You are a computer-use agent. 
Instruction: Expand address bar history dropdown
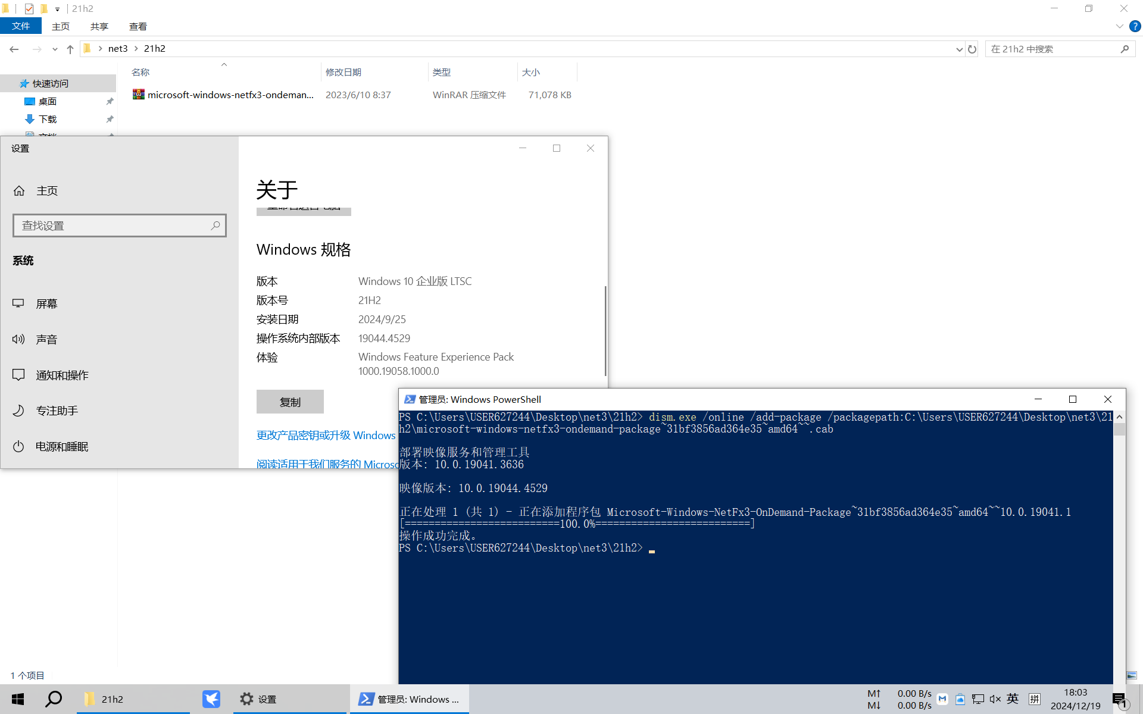pos(959,49)
